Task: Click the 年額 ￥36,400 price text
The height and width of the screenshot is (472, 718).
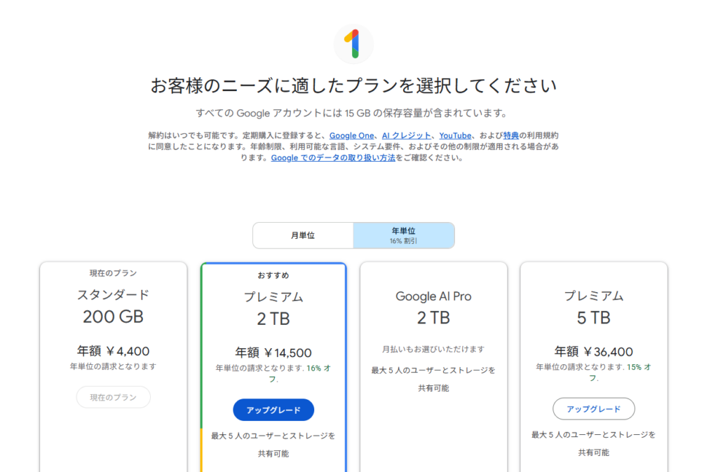Action: (x=593, y=352)
